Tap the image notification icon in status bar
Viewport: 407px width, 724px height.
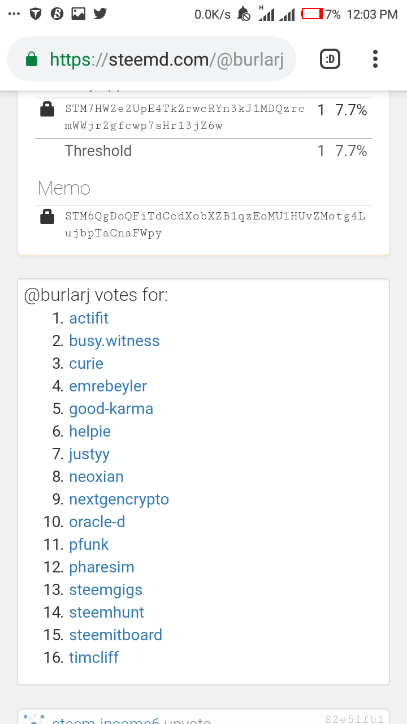[x=79, y=14]
